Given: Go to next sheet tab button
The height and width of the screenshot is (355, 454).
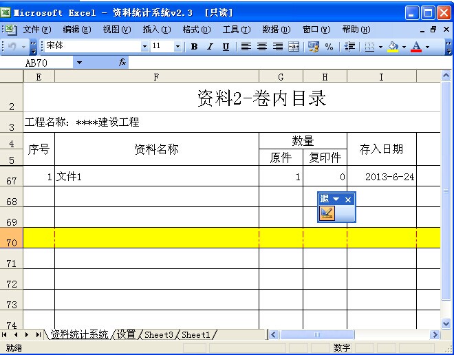Looking at the screenshot, I should (27, 335).
